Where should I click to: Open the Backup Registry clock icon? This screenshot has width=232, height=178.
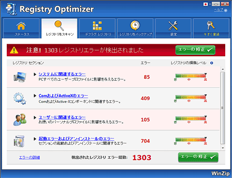pyautogui.click(x=135, y=25)
